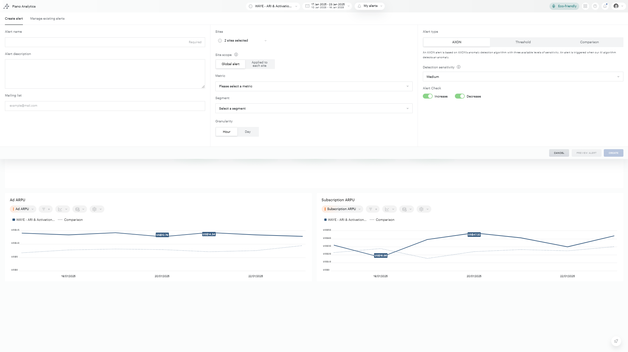Open the settings gear on Subscription ARPU chart
This screenshot has width=628, height=352.
(423, 209)
